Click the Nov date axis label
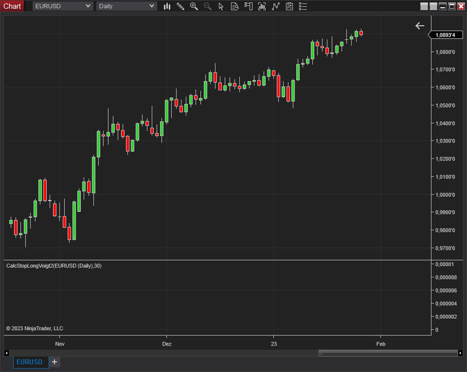Viewport: 467px width, 372px height. (x=60, y=344)
